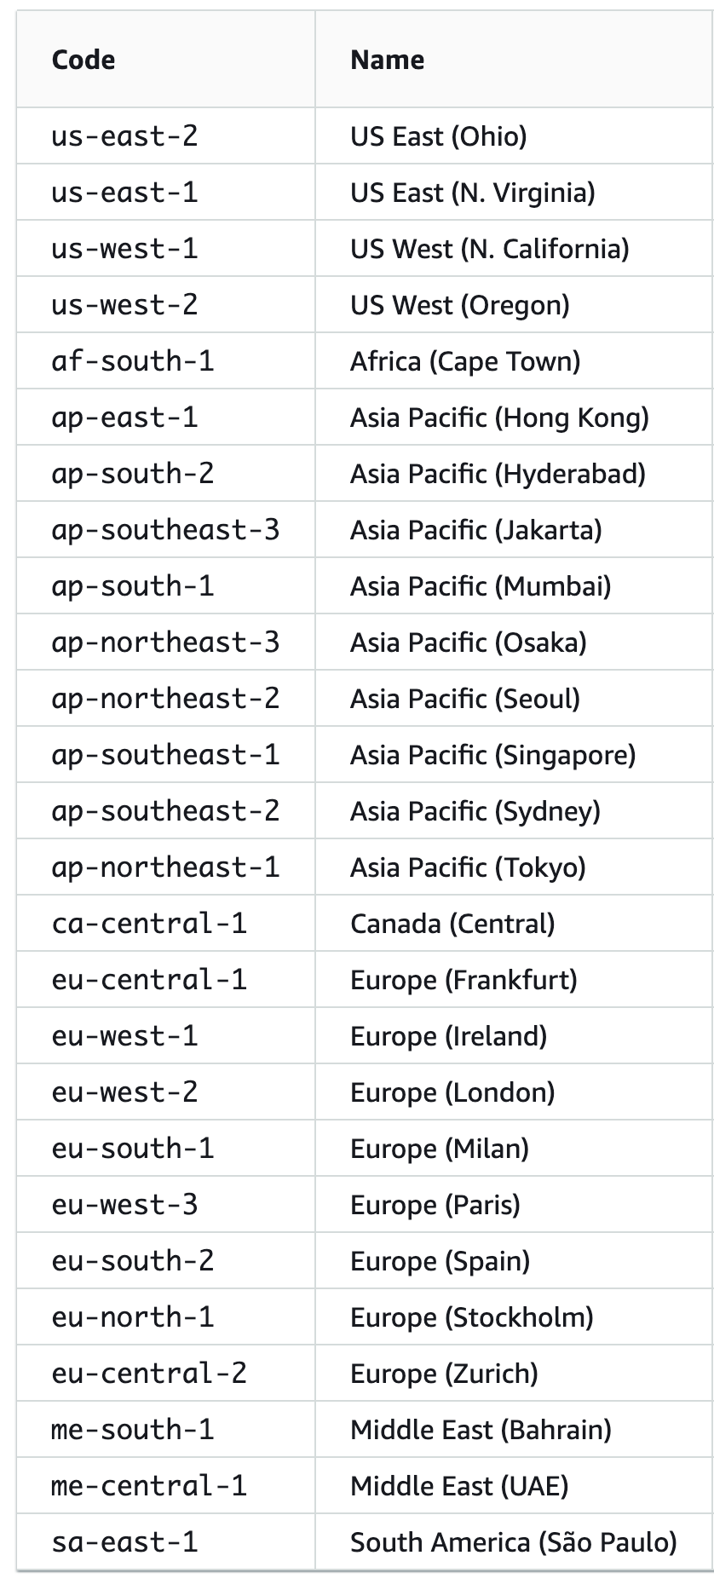This screenshot has width=714, height=1590.
Task: Select the af-south-1 region code
Action: pyautogui.click(x=133, y=361)
